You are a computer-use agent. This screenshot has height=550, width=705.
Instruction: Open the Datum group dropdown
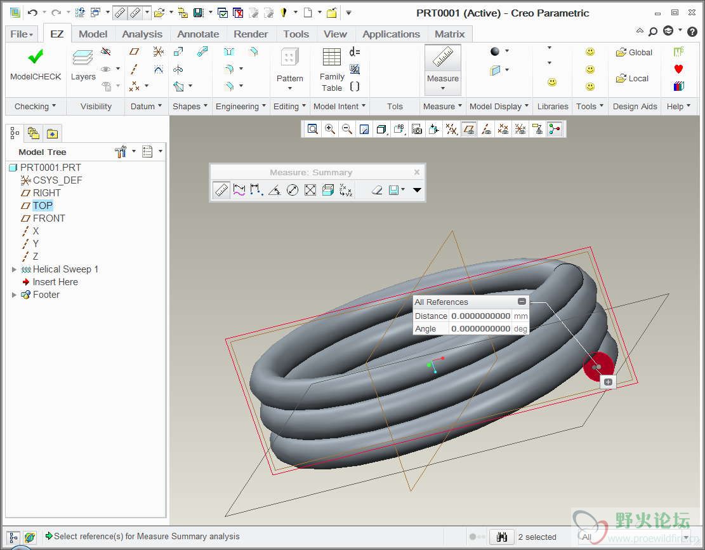tap(146, 106)
